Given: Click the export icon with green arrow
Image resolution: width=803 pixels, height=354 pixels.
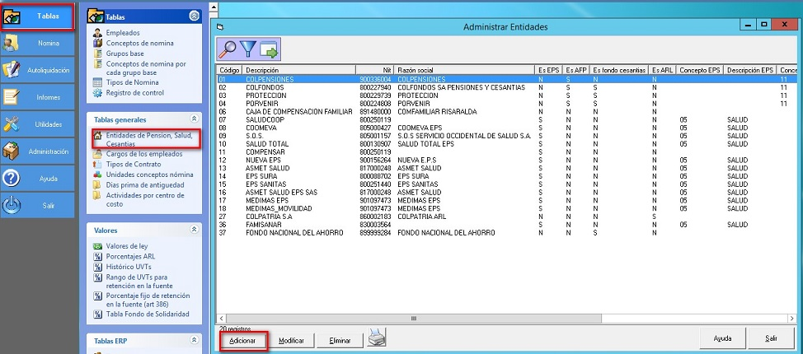Looking at the screenshot, I should 270,50.
